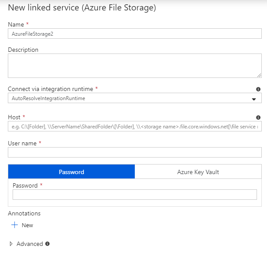Expand the Advanced section triangle

pyautogui.click(x=11, y=244)
